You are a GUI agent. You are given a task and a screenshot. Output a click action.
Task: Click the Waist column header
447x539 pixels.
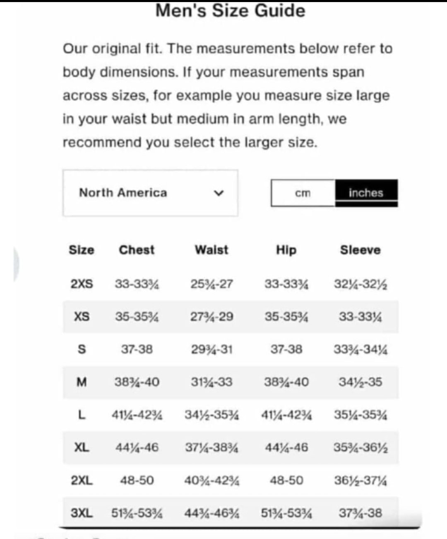(211, 250)
